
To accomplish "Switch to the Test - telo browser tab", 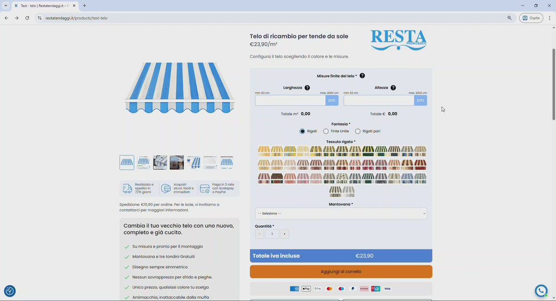I will click(43, 6).
